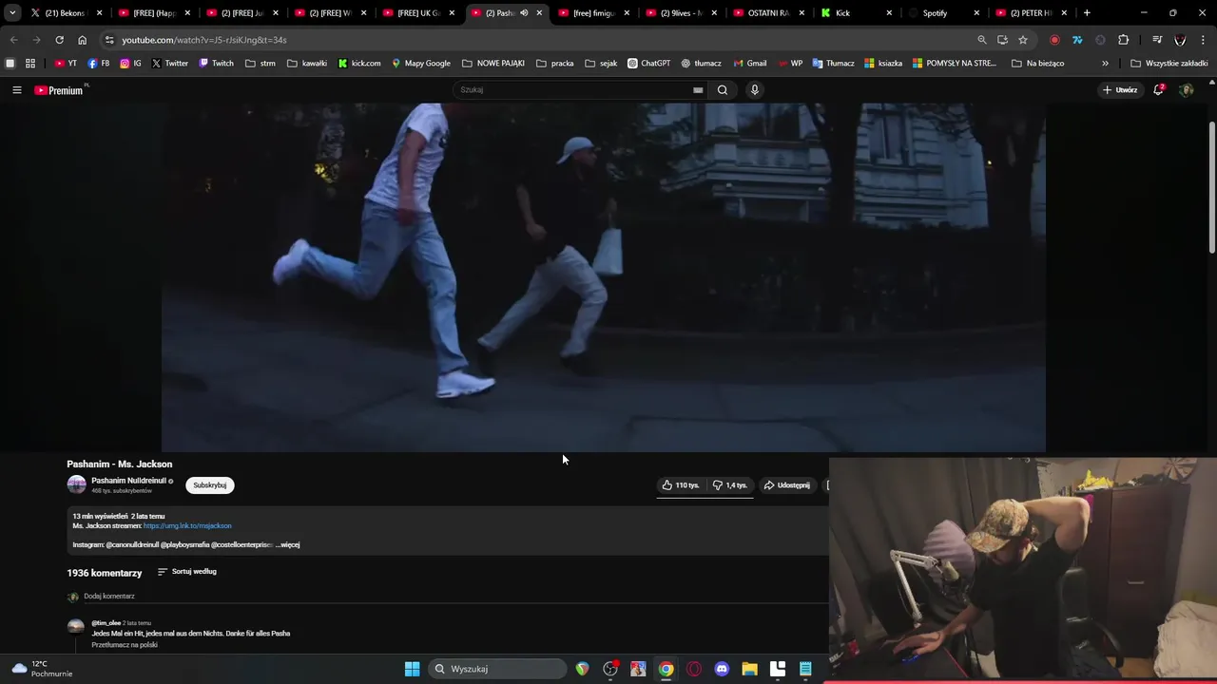Open the Pashanim Nulldreinull channel name
Screen dimensions: 1217x684
click(x=128, y=481)
